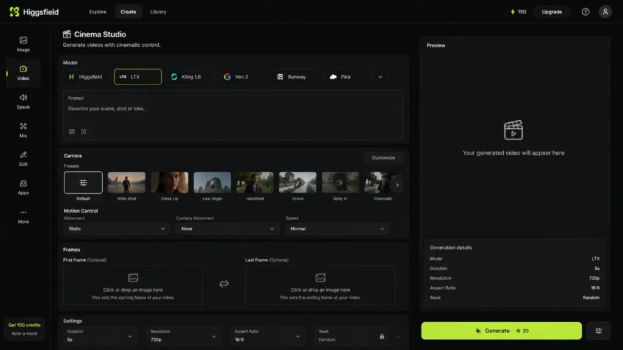The height and width of the screenshot is (350, 623).
Task: Click the image icon in Last Frame box
Action: pyautogui.click(x=320, y=277)
